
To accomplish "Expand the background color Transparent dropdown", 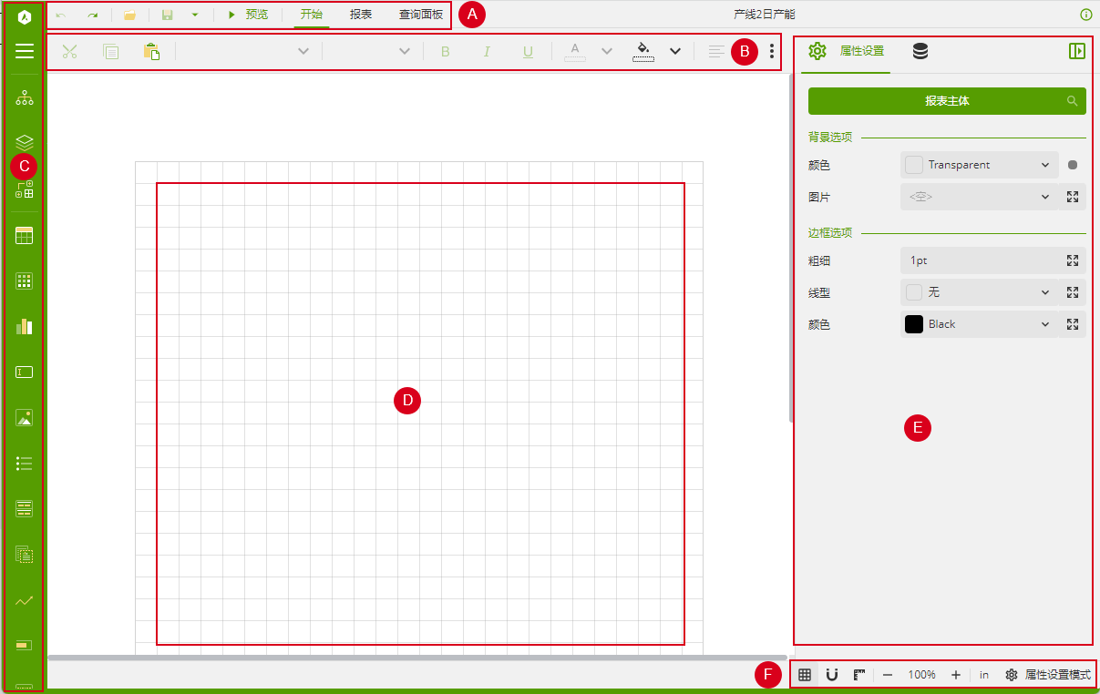I will coord(1044,165).
